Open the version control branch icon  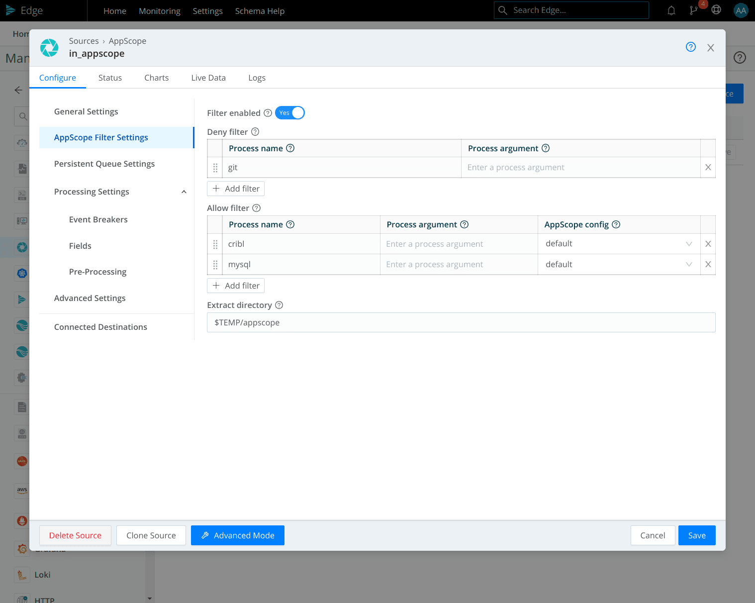pyautogui.click(x=693, y=10)
